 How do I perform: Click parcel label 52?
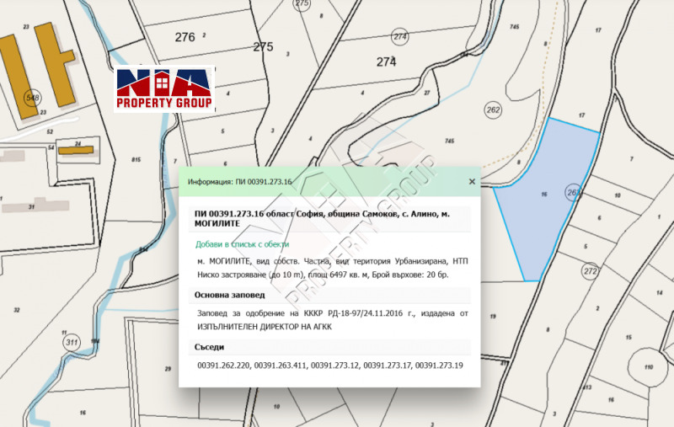[x=50, y=131]
